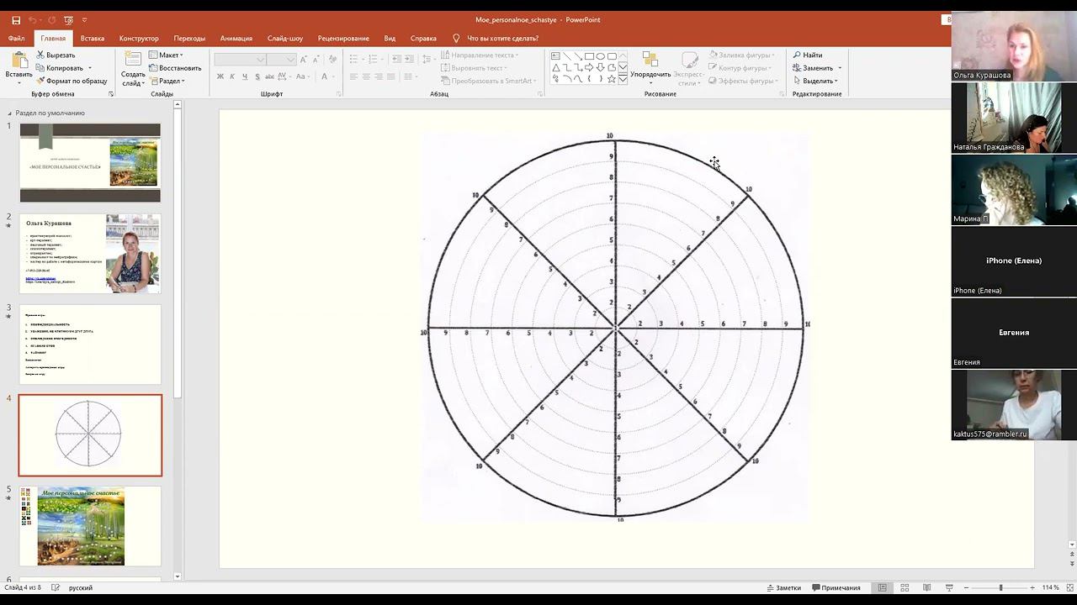Click Восстановить slide reset button
The width and height of the screenshot is (1077, 605).
pos(175,68)
